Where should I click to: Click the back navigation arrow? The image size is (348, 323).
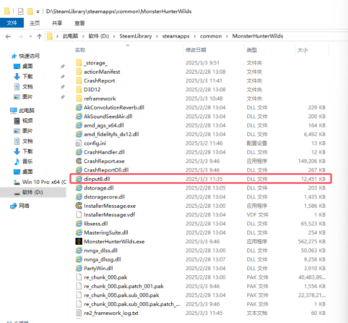8,37
